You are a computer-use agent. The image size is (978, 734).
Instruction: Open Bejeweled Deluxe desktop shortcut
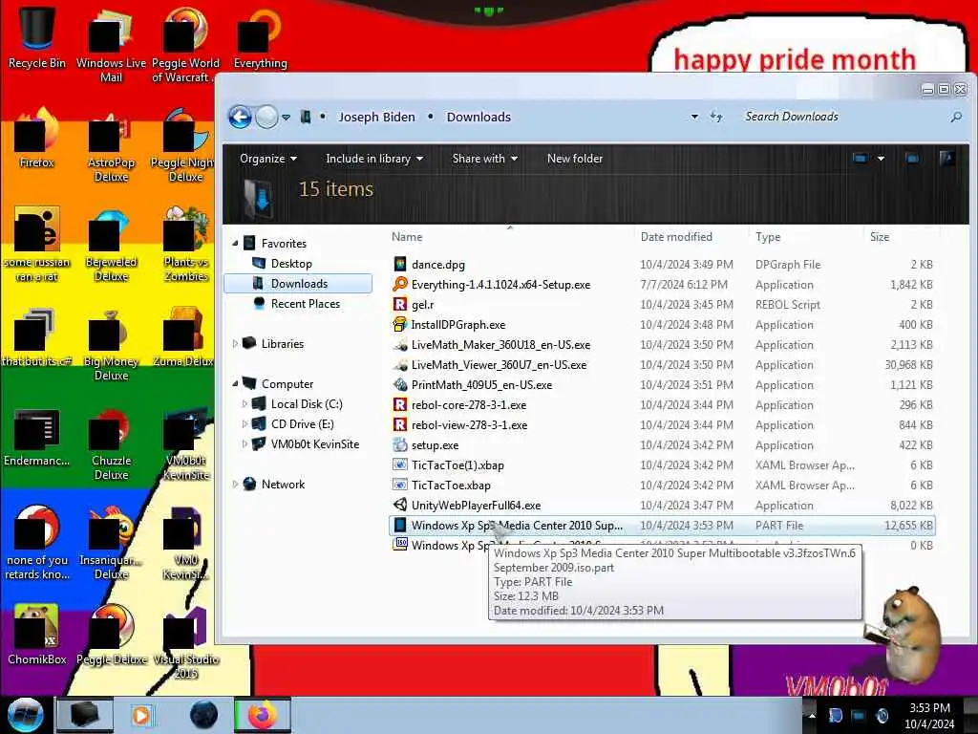click(111, 246)
